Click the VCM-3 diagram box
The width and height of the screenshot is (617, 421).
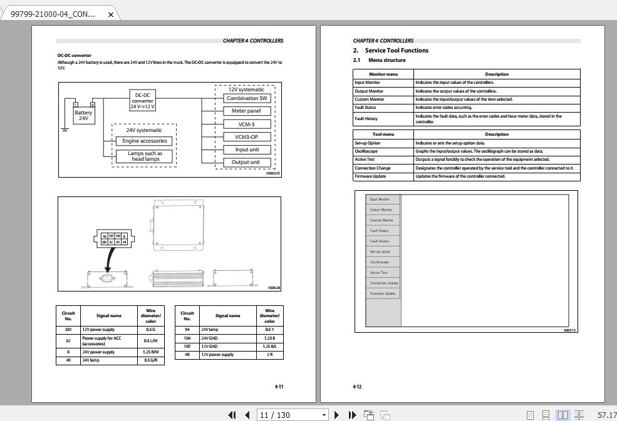[x=247, y=124]
